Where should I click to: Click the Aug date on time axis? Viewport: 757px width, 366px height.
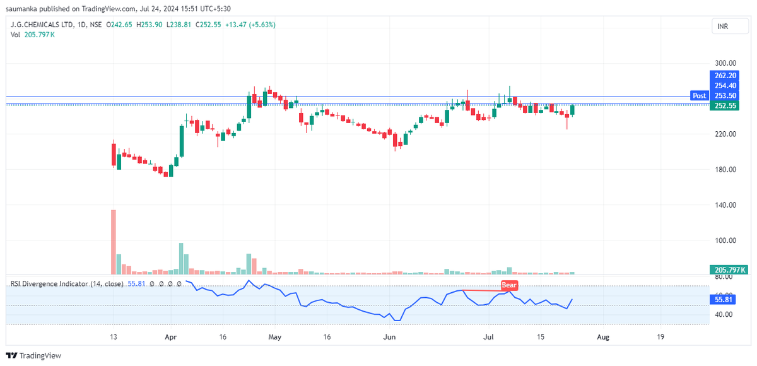(604, 338)
